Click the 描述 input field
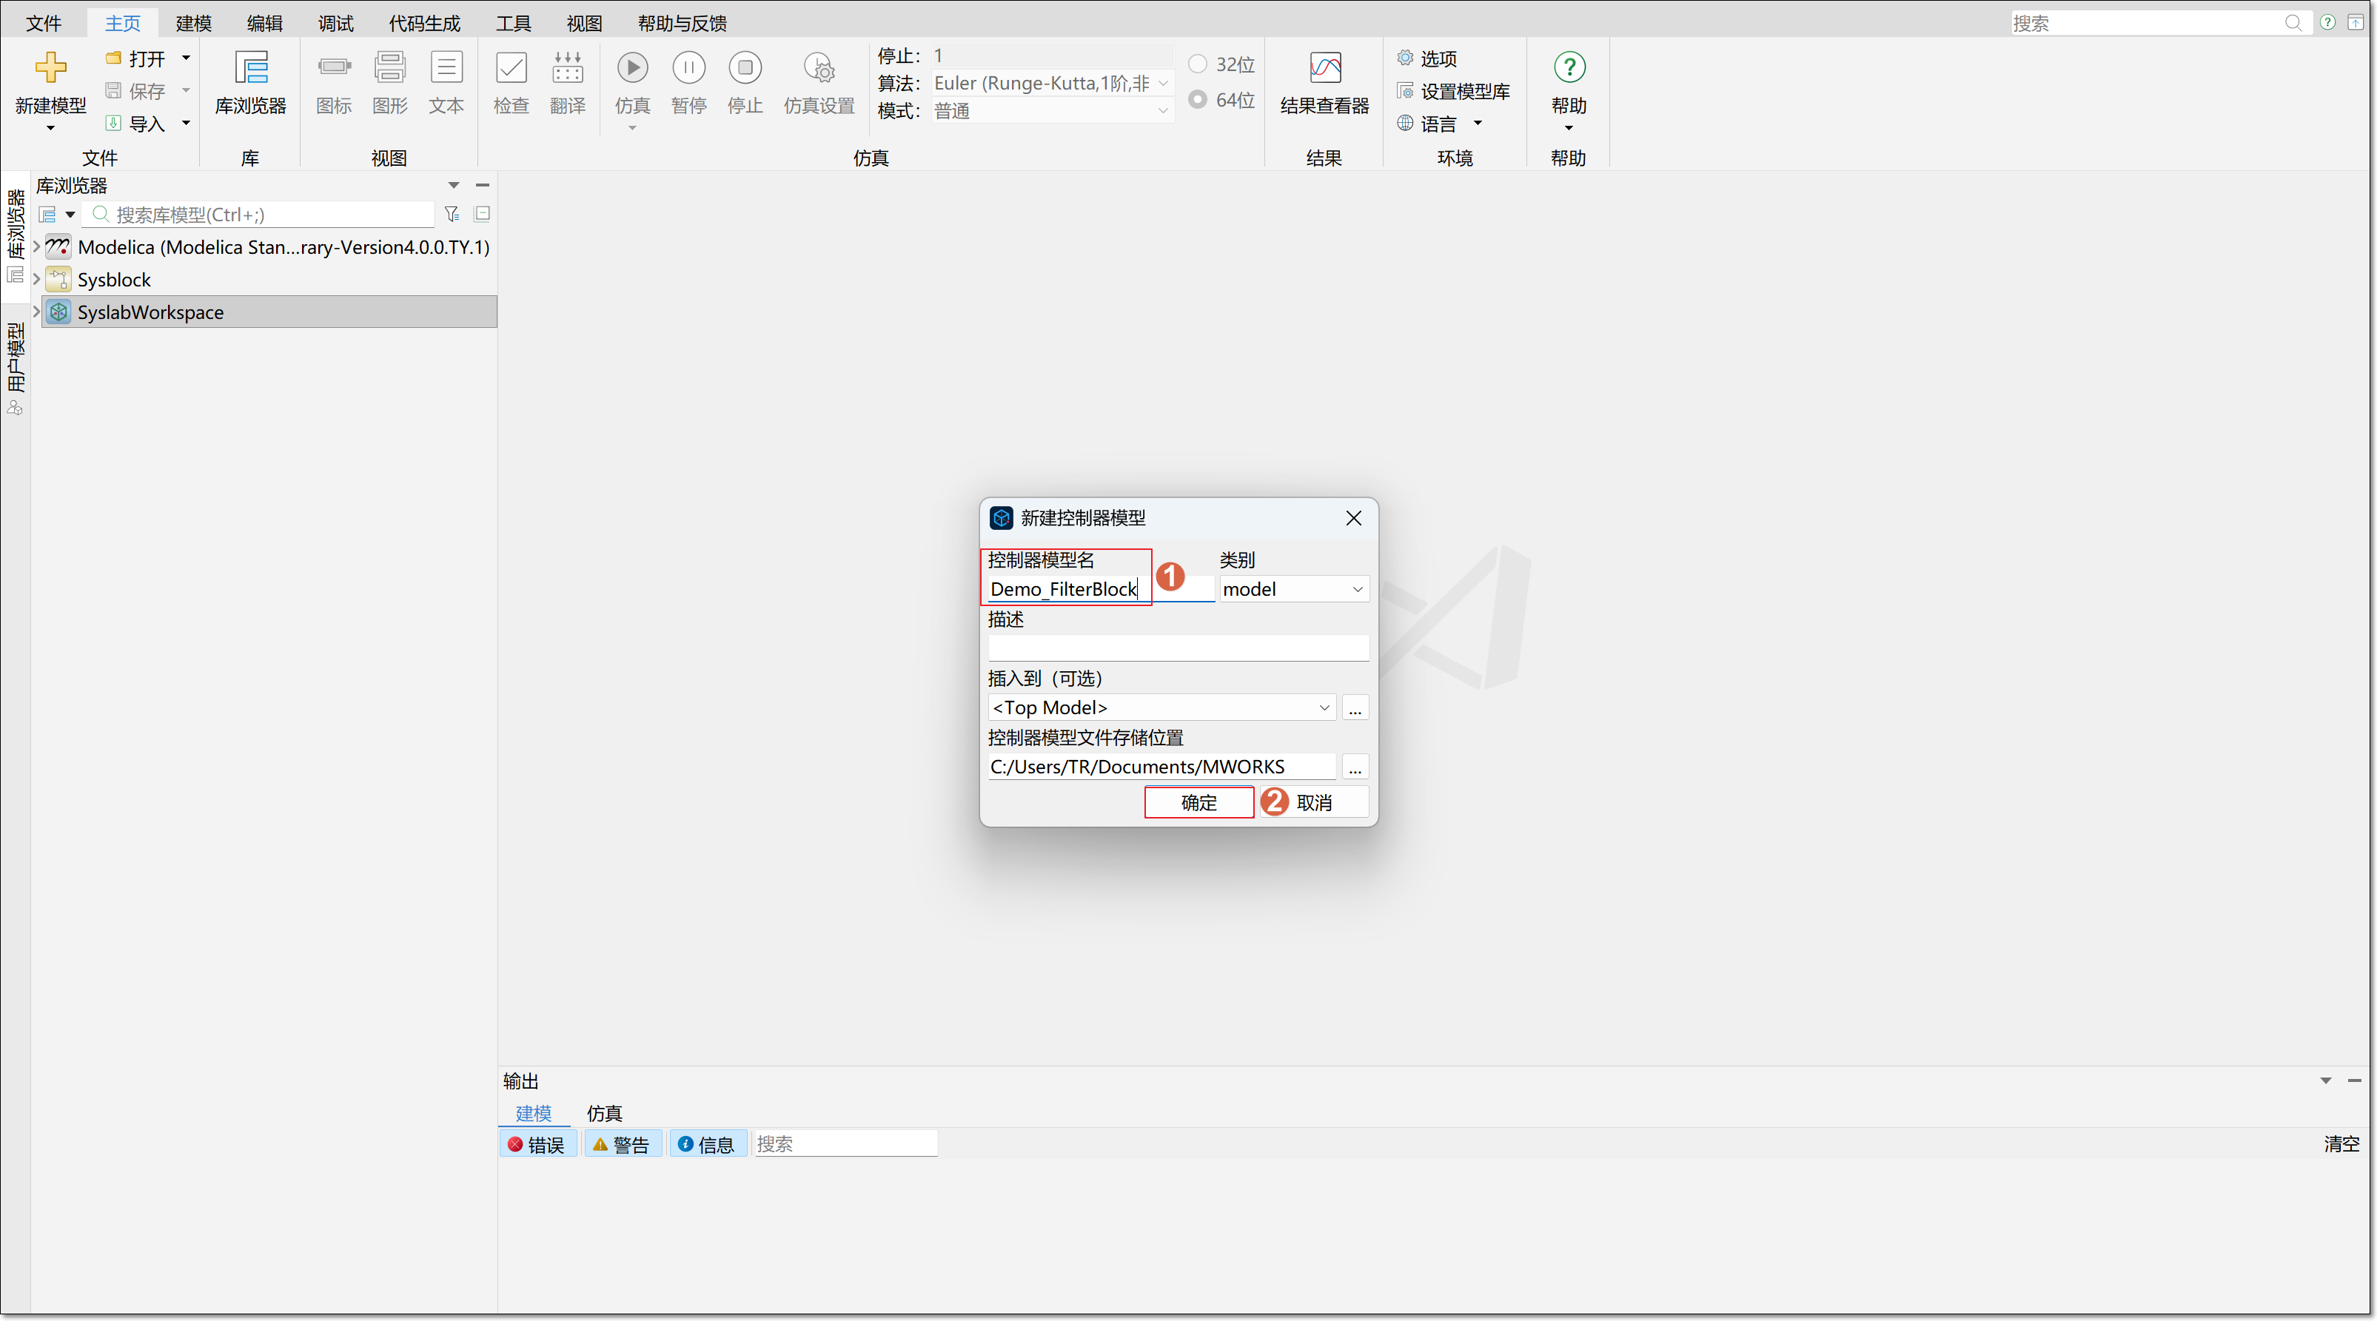Screen dimensions: 2377x1321 (x=1179, y=648)
